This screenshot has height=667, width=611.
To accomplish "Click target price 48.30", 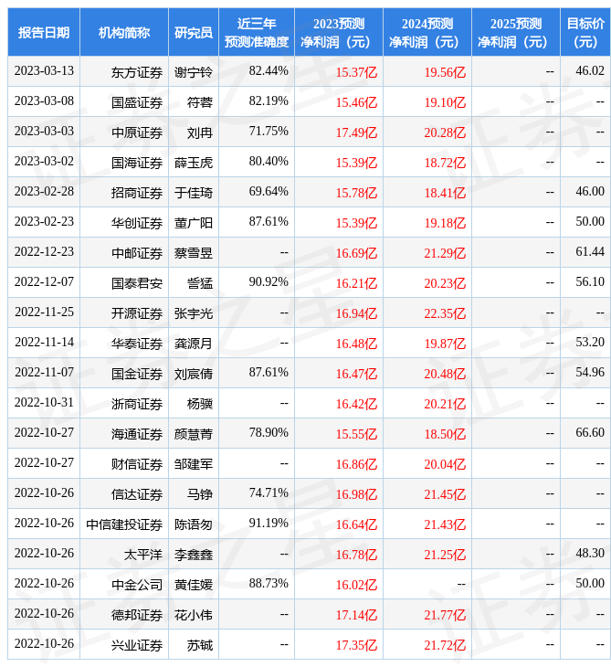I will [590, 553].
